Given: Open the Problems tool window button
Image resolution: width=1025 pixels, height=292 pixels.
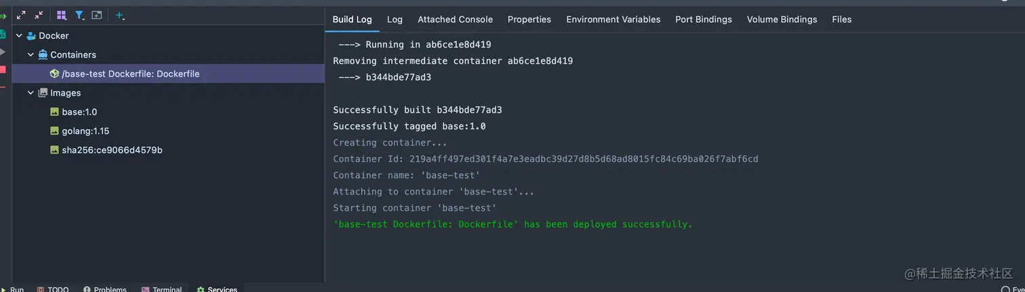Looking at the screenshot, I should point(105,289).
